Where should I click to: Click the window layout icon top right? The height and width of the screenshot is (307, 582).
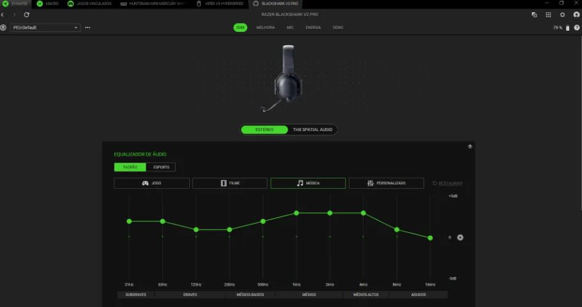534,15
